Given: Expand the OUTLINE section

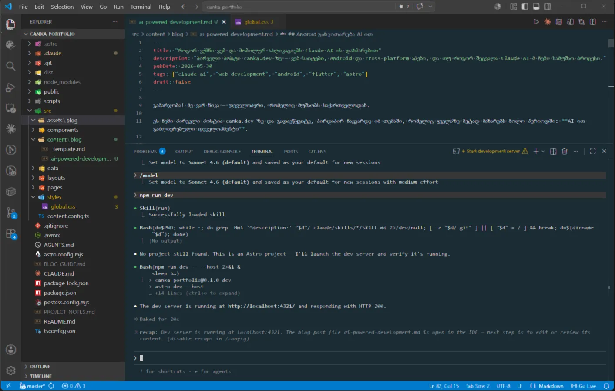Looking at the screenshot, I should [73, 367].
